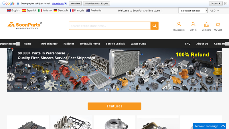
Task: Open the engine gasket kit product thumbnail
Action: [71, 122]
